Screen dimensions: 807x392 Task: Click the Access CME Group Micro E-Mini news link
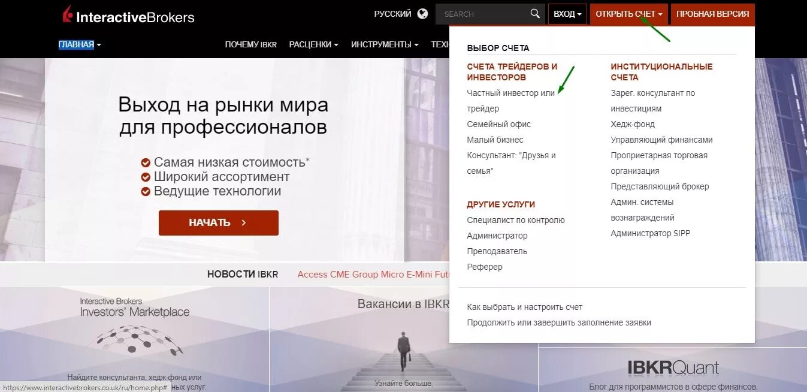pos(373,275)
